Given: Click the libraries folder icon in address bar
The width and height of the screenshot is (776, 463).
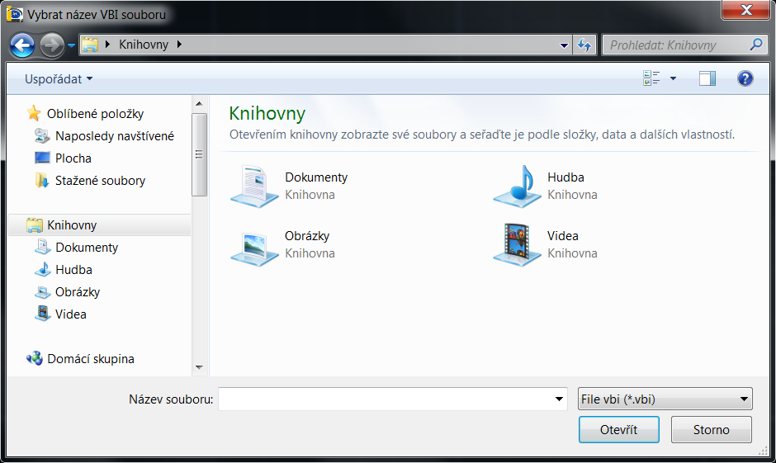Looking at the screenshot, I should pyautogui.click(x=90, y=45).
